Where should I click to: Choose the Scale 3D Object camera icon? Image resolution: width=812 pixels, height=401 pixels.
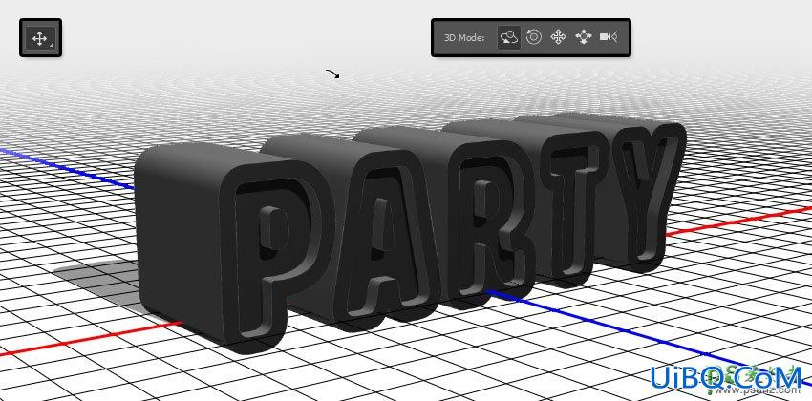click(609, 37)
